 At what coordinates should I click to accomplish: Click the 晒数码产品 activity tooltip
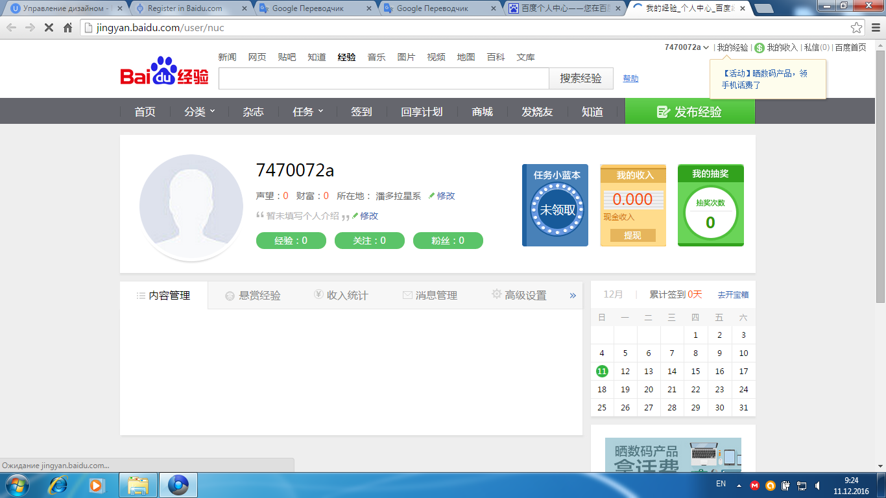coord(768,79)
